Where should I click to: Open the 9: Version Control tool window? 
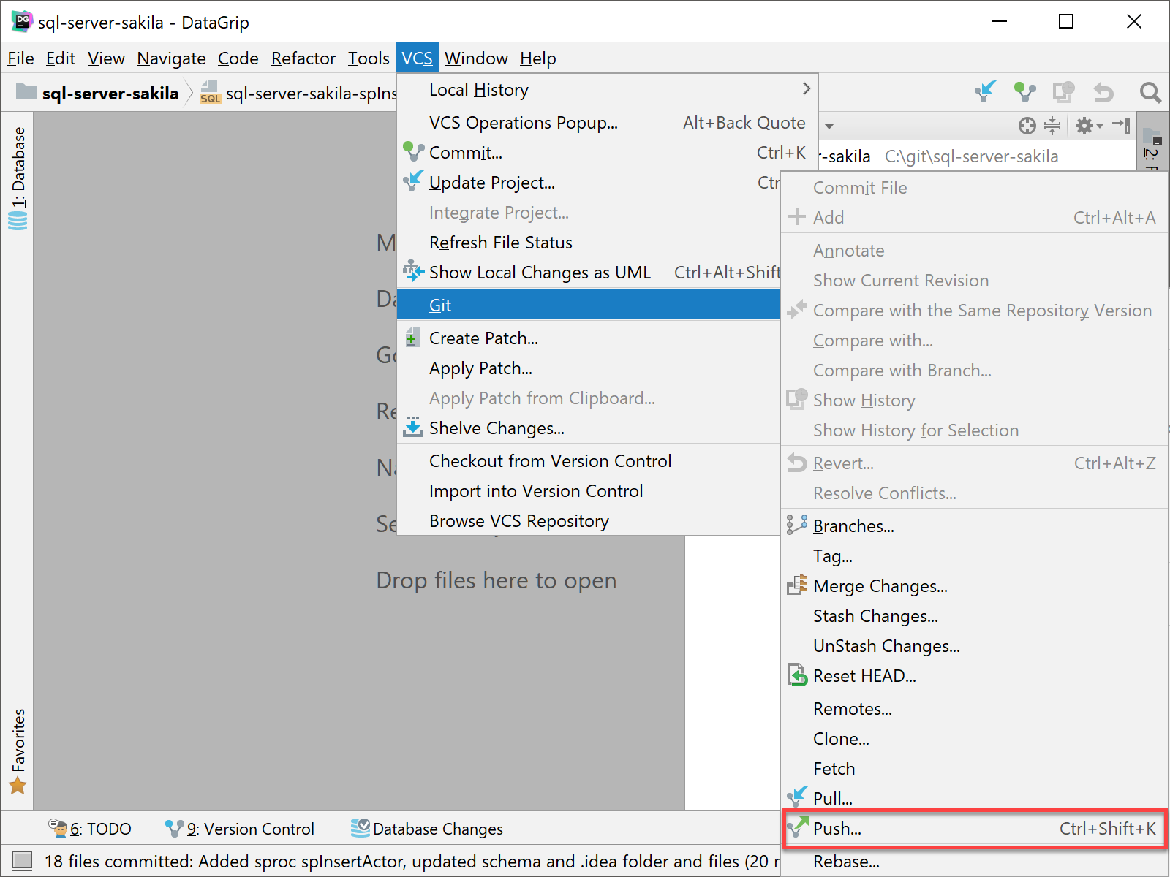241,829
